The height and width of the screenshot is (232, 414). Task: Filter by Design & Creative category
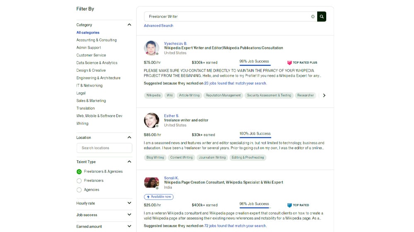[91, 70]
